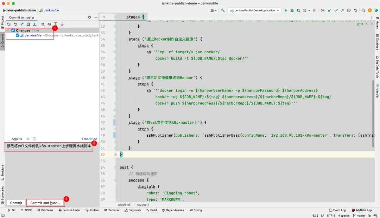
Task: Open the Terminal tool window
Action: 112,210
